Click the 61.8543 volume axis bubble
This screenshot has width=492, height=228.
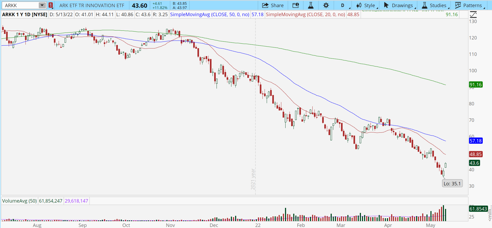(x=478, y=209)
